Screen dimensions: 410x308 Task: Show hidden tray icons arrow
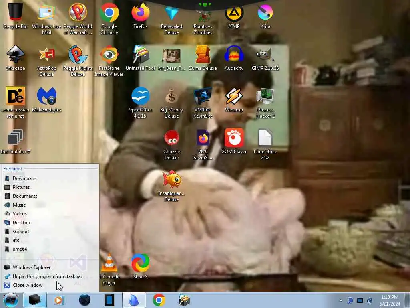pos(340,300)
